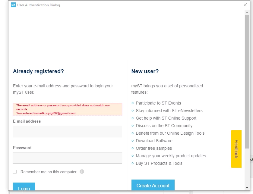The image size is (253, 194).
Task: Click the 'Order free samples' list item
Action: pos(154,148)
